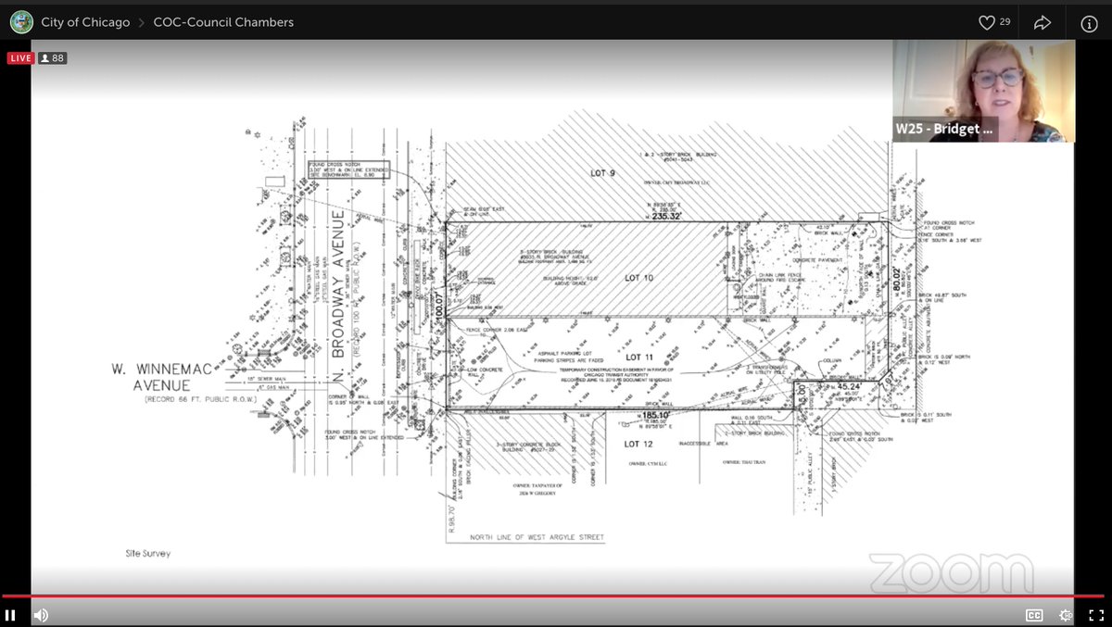This screenshot has height=627, width=1112.
Task: Open the City of Chicago channel link
Action: pyautogui.click(x=85, y=22)
